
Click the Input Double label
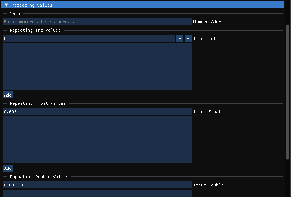coord(208,185)
